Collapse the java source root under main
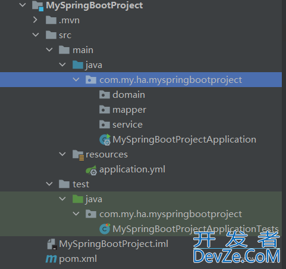286x269 pixels. 62,64
